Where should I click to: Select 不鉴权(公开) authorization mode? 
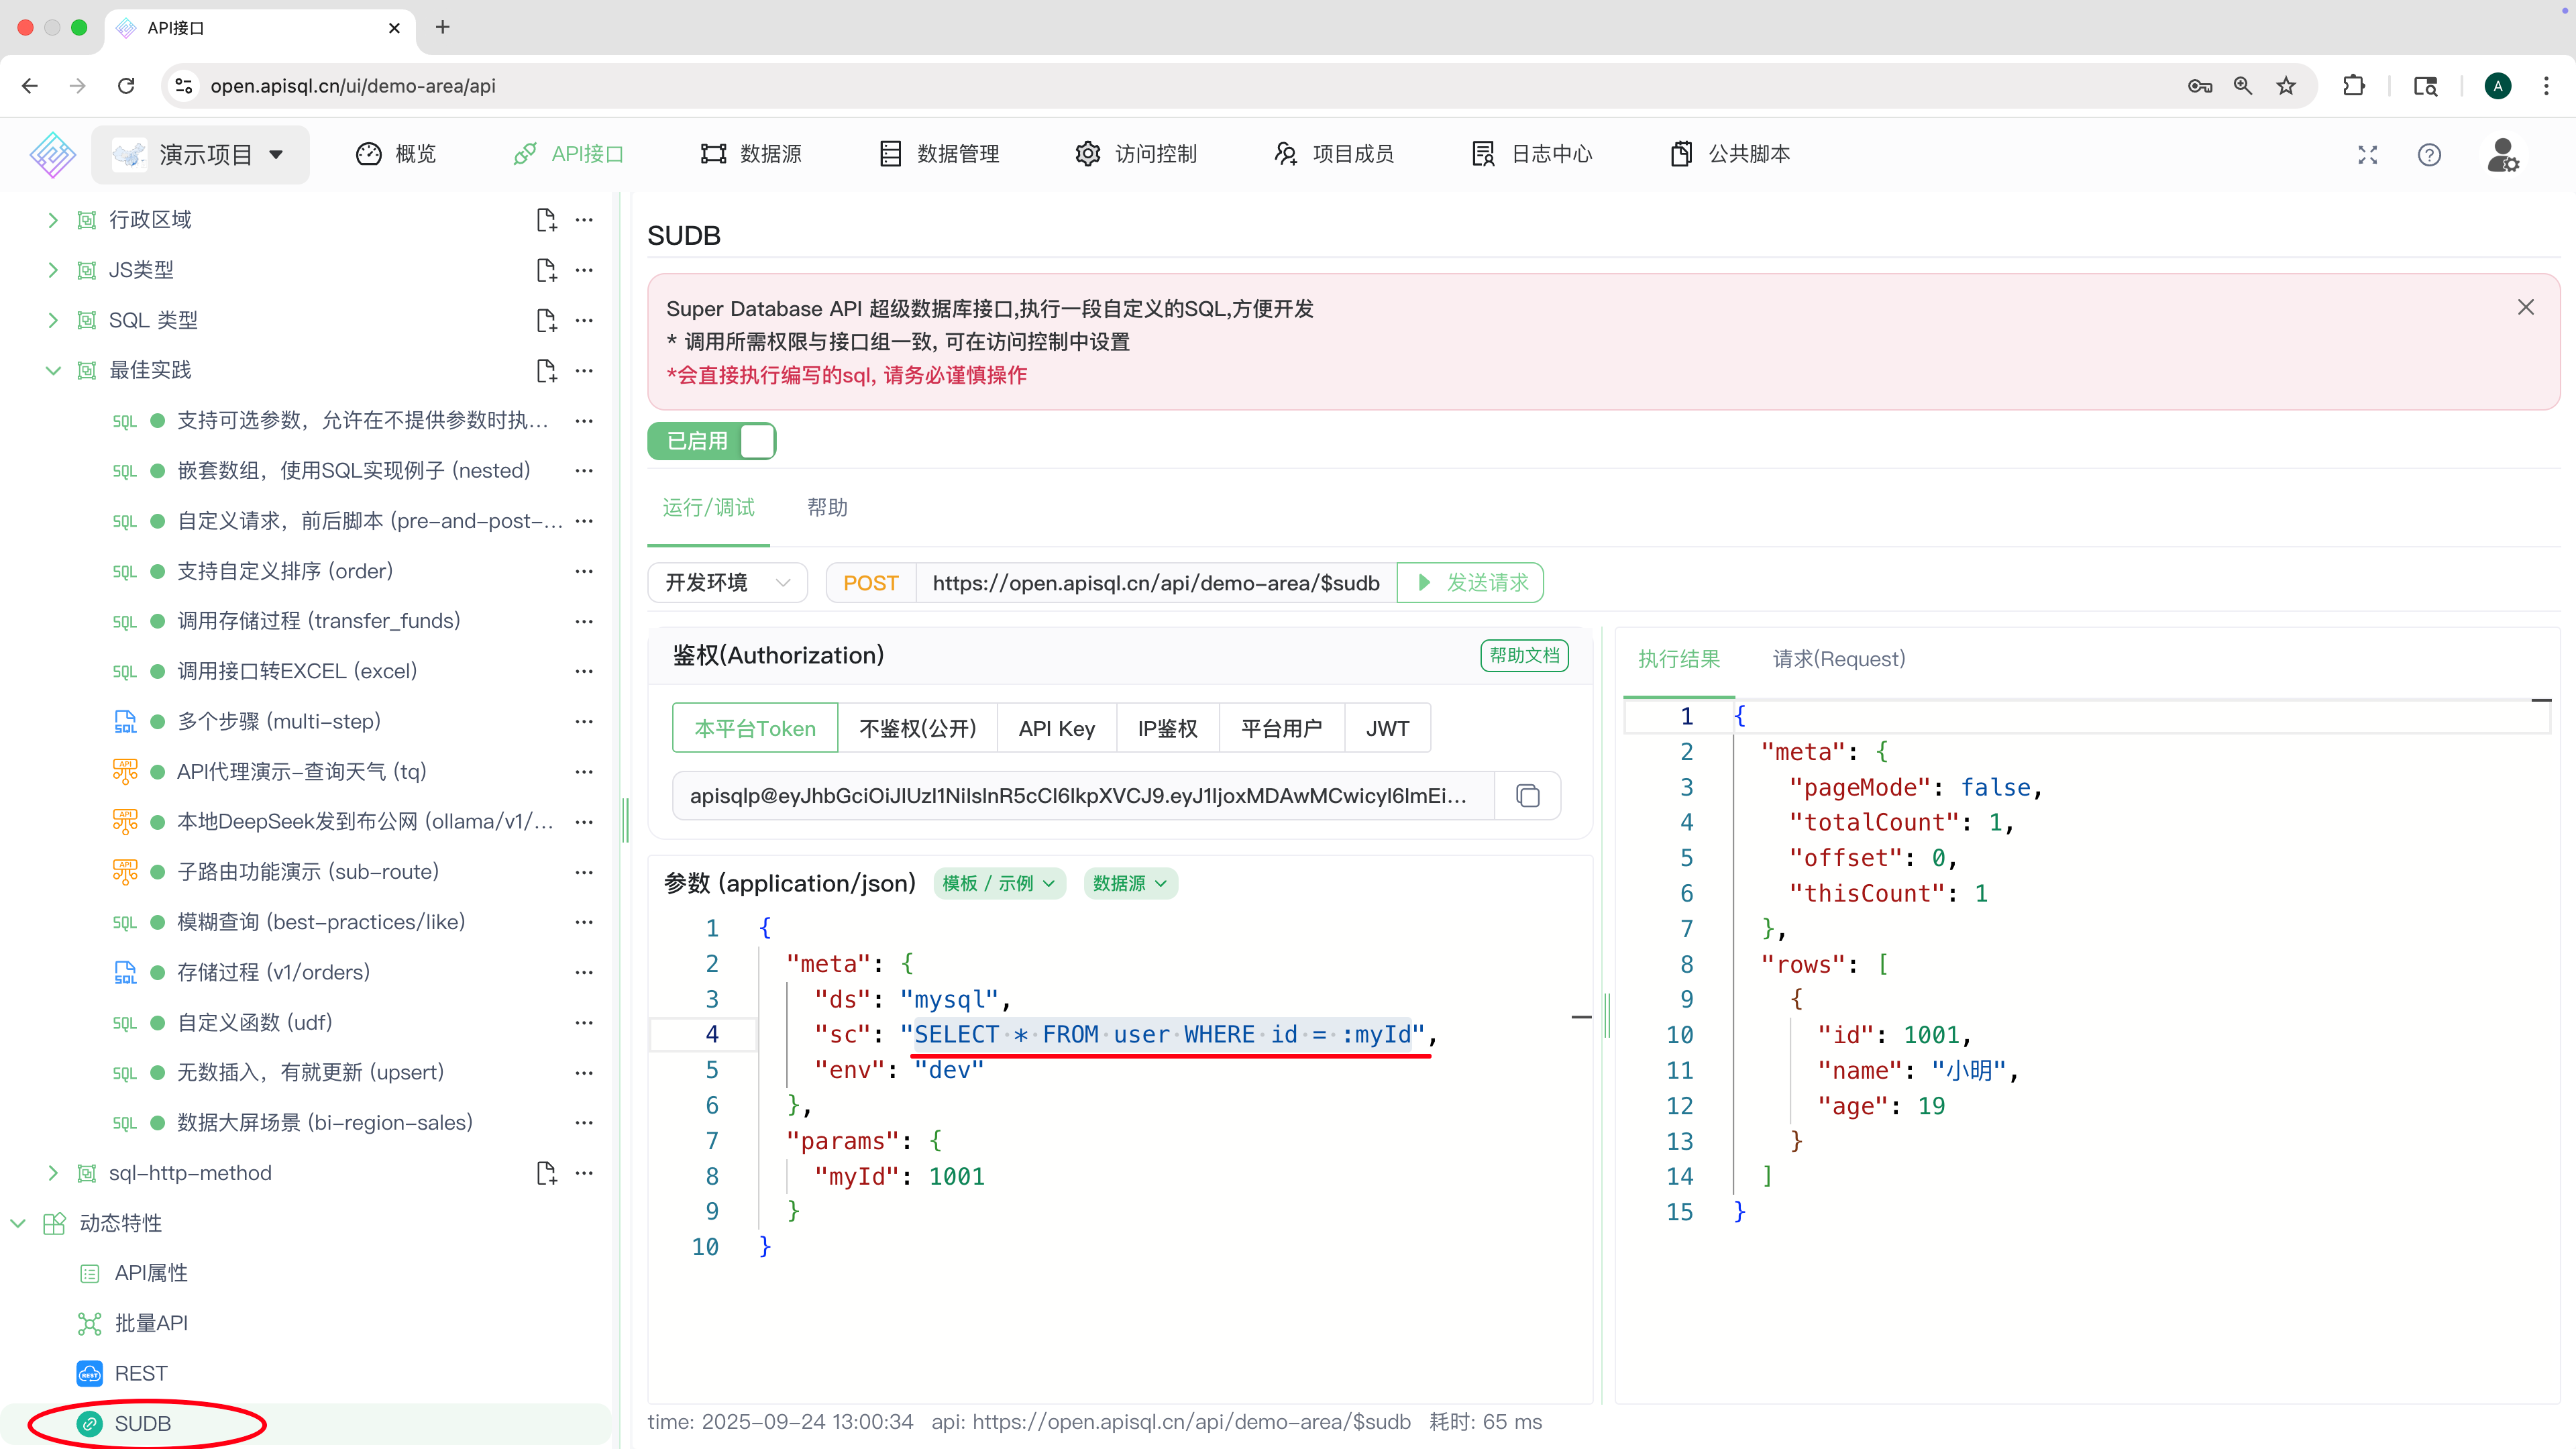(x=917, y=727)
